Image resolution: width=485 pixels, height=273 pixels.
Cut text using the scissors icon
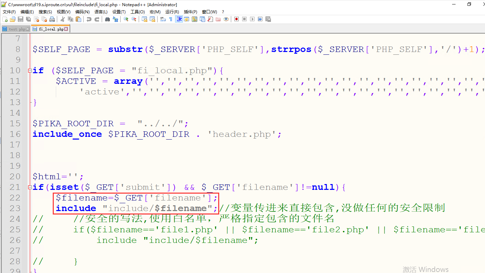[x=63, y=19]
